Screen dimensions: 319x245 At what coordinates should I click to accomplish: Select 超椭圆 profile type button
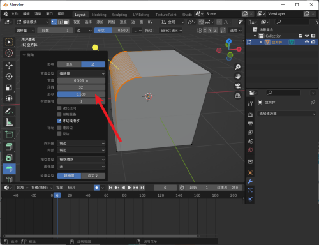click(x=69, y=175)
